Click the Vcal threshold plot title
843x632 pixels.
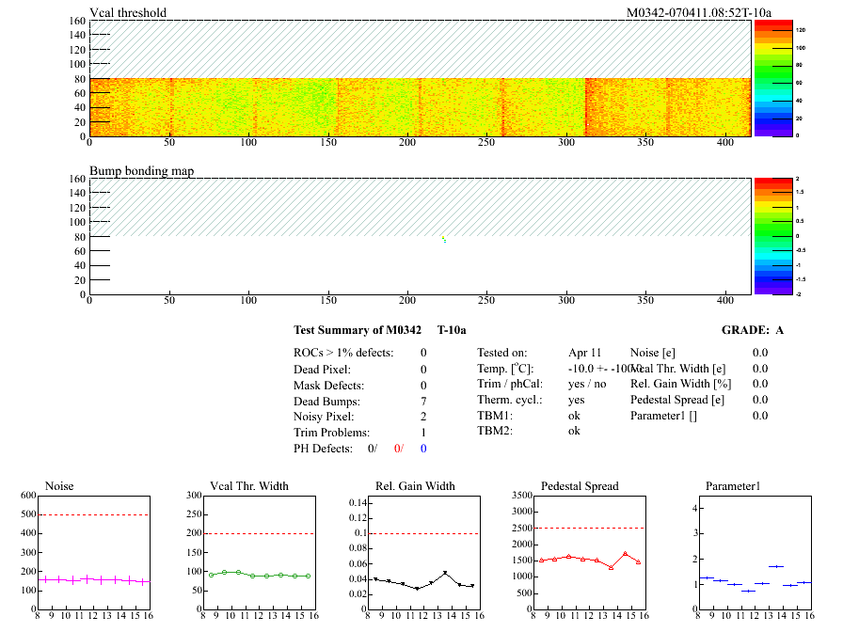128,12
